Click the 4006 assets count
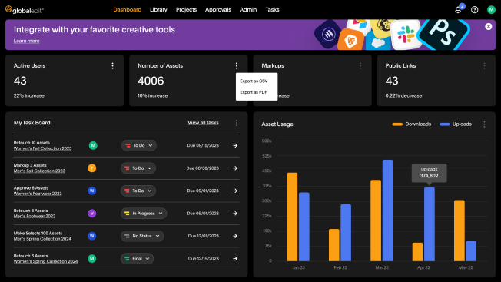Image resolution: width=501 pixels, height=282 pixels. (x=151, y=81)
